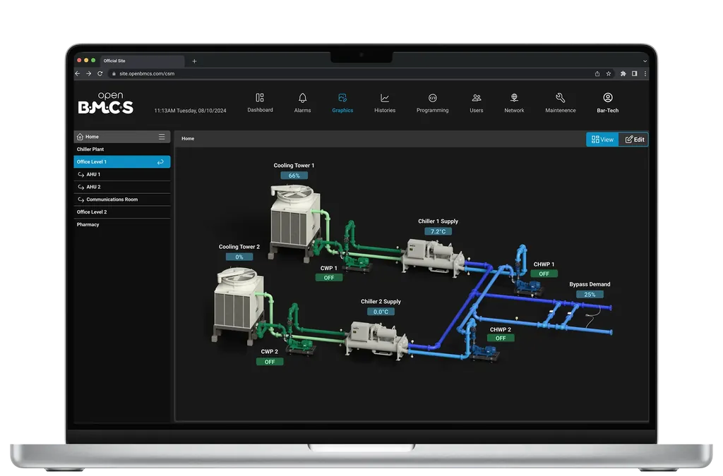Image resolution: width=723 pixels, height=476 pixels.
Task: Click Chiller 2 Supply 0.0°C value
Action: 381,312
